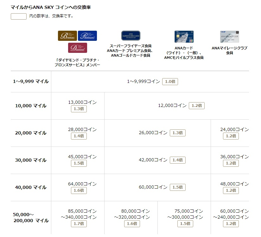Click 〜320,000コイン value
This screenshot has width=261, height=237.
click(132, 217)
